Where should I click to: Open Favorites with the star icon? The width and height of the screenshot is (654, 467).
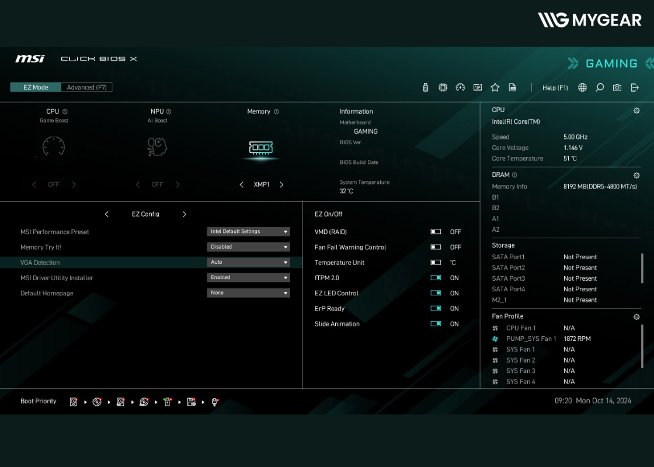(x=495, y=88)
